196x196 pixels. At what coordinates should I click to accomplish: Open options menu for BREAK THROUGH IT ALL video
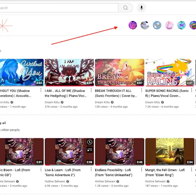(141, 90)
